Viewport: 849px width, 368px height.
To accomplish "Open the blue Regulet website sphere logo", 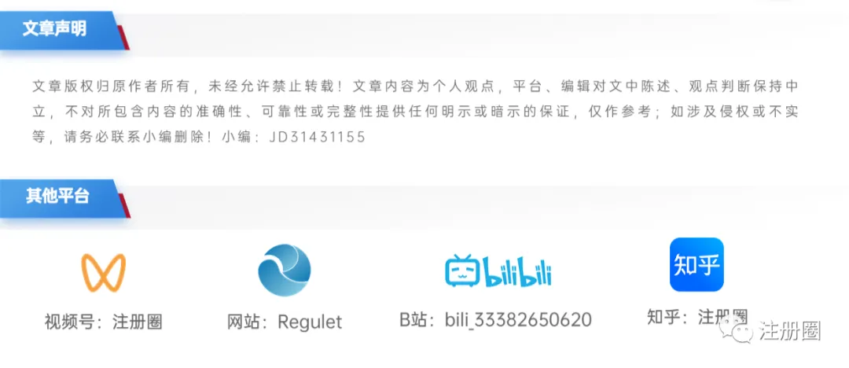I will [x=285, y=270].
